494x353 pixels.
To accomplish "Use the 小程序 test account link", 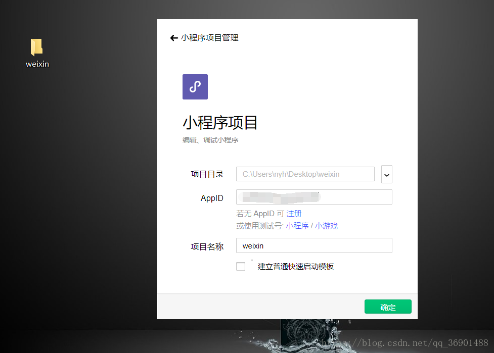I will (x=297, y=226).
